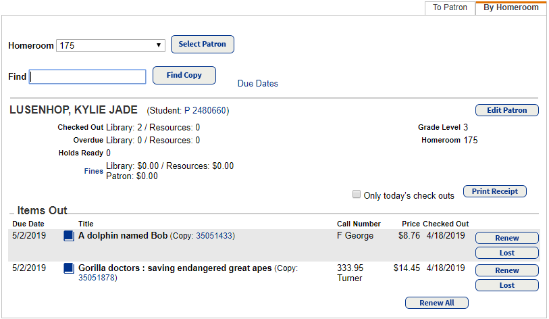This screenshot has width=549, height=319.
Task: Click book icon beside A dolphin named Bob
Action: tap(68, 236)
